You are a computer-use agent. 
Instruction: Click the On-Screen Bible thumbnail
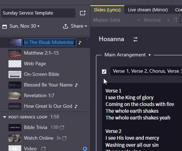tap(15, 74)
